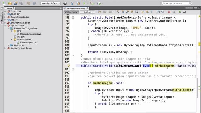
Task: Expand the Calendario project node
Action: (5, 11)
